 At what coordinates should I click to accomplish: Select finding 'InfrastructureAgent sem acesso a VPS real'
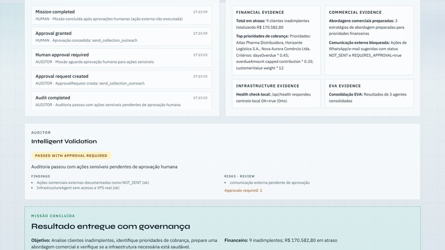tap(78, 188)
